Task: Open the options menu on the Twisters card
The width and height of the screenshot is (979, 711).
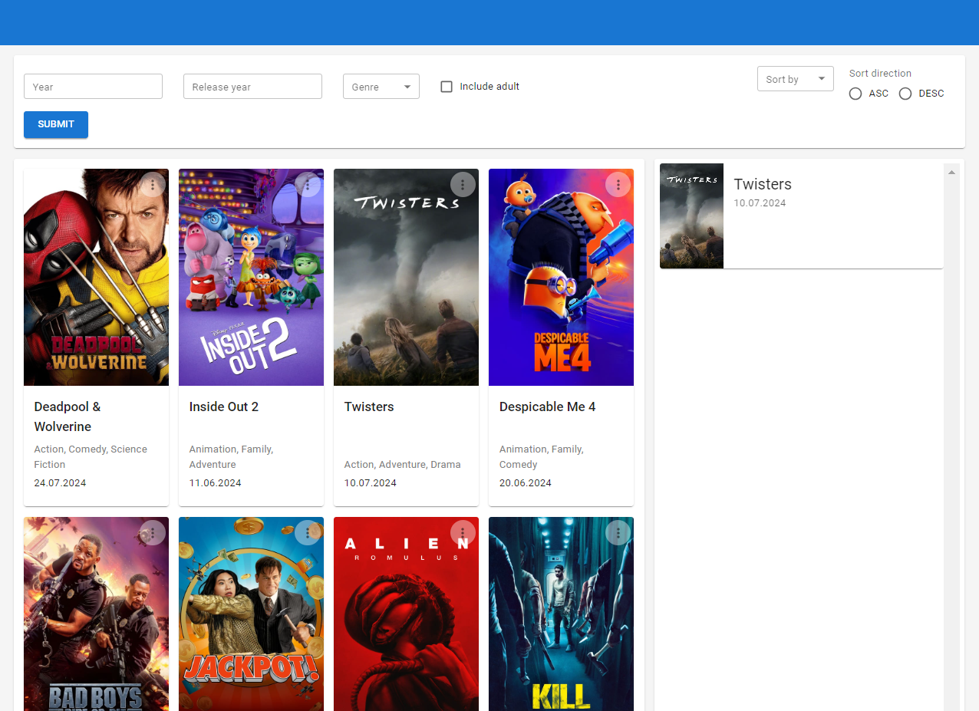Action: click(x=463, y=184)
